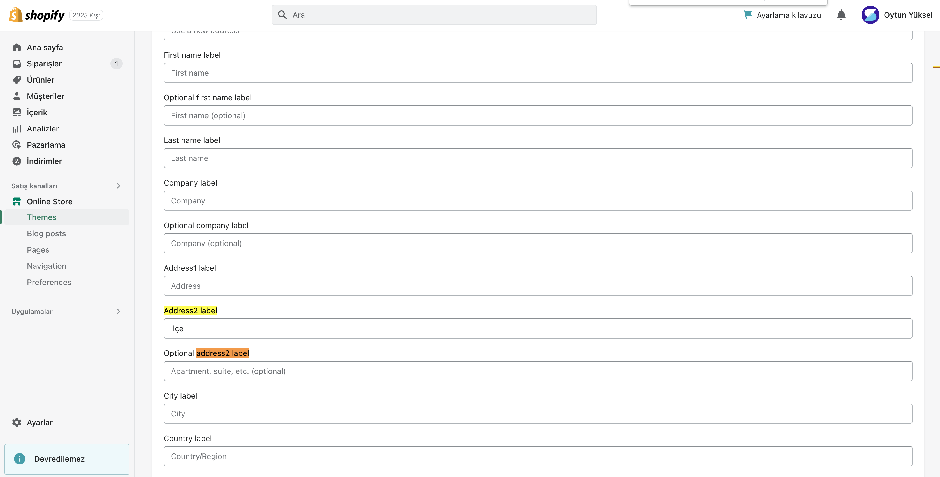Open the Online Store storefront icon
Image resolution: width=940 pixels, height=477 pixels.
(x=17, y=201)
